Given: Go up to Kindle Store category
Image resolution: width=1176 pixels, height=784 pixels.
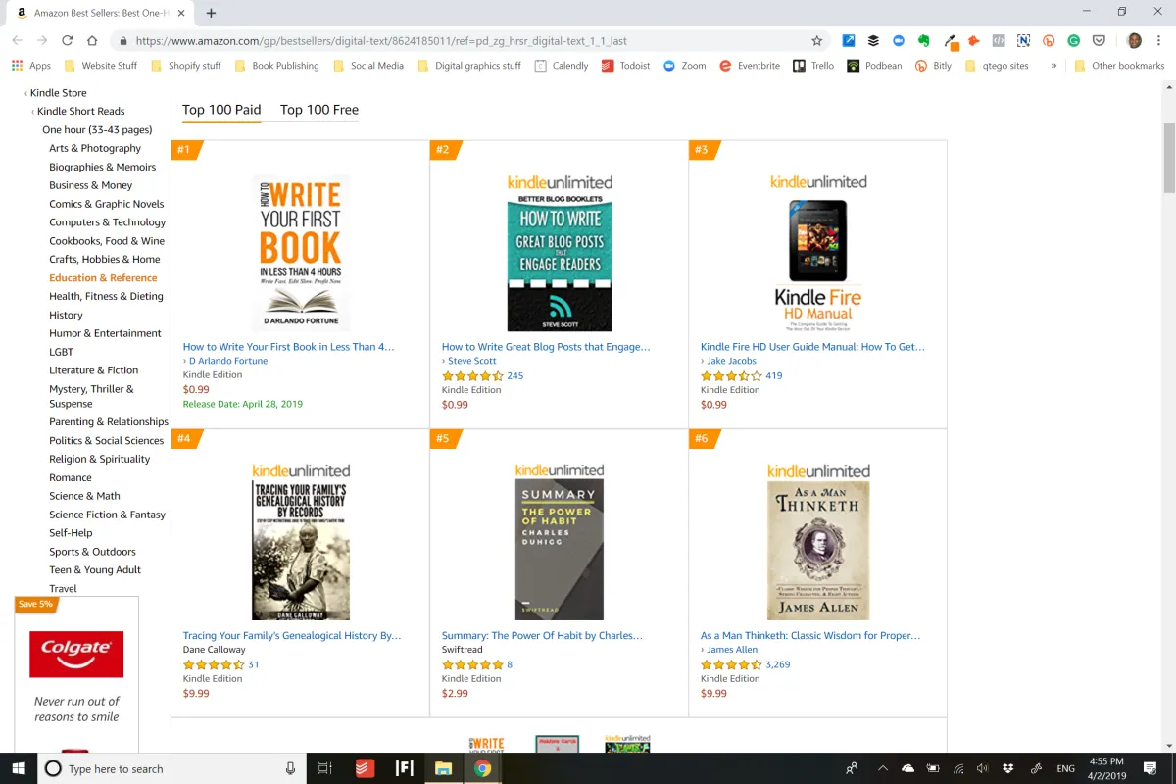Looking at the screenshot, I should [59, 93].
